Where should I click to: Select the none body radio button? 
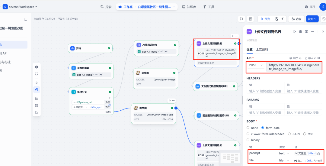tap(248, 128)
